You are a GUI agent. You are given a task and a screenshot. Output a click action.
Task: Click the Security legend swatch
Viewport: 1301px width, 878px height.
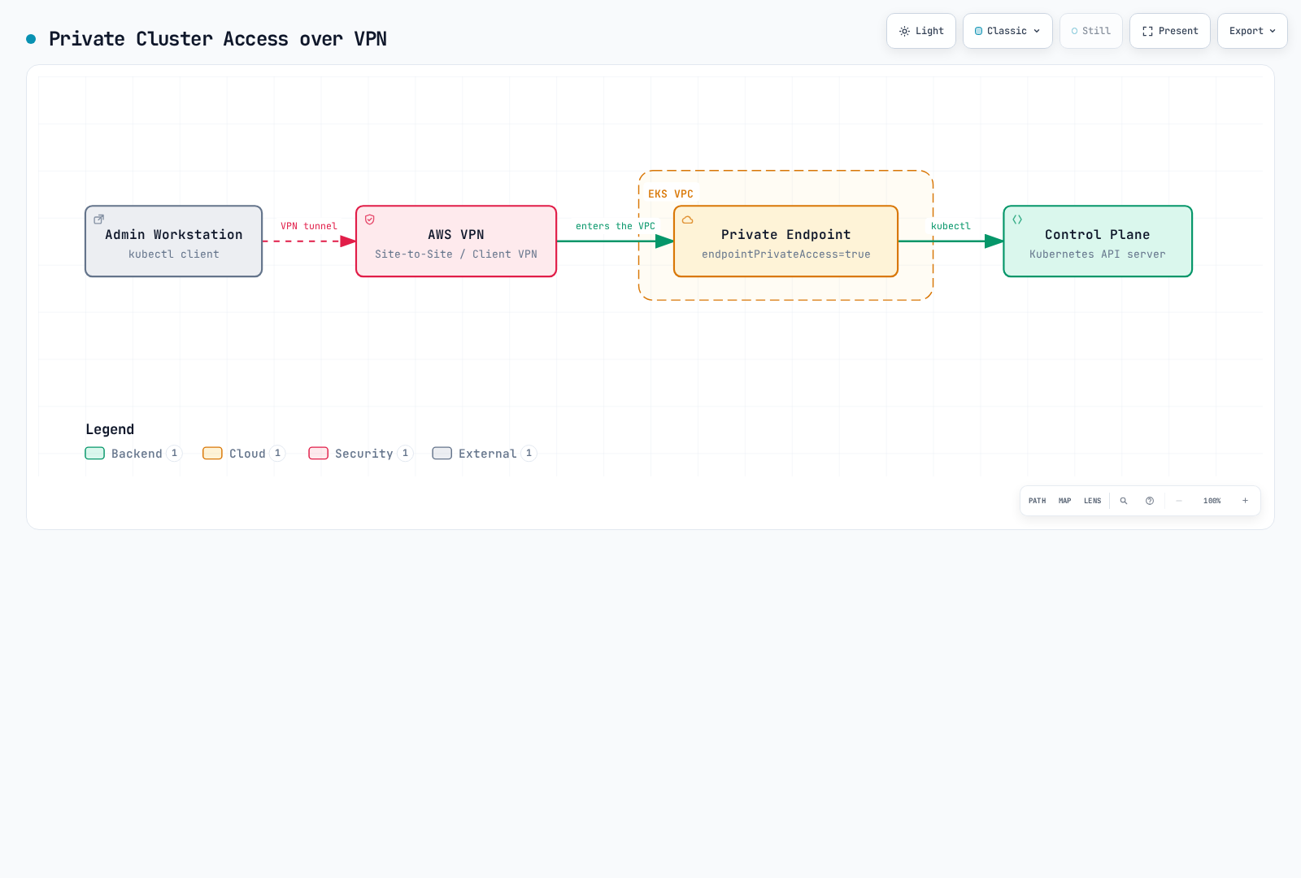(319, 454)
